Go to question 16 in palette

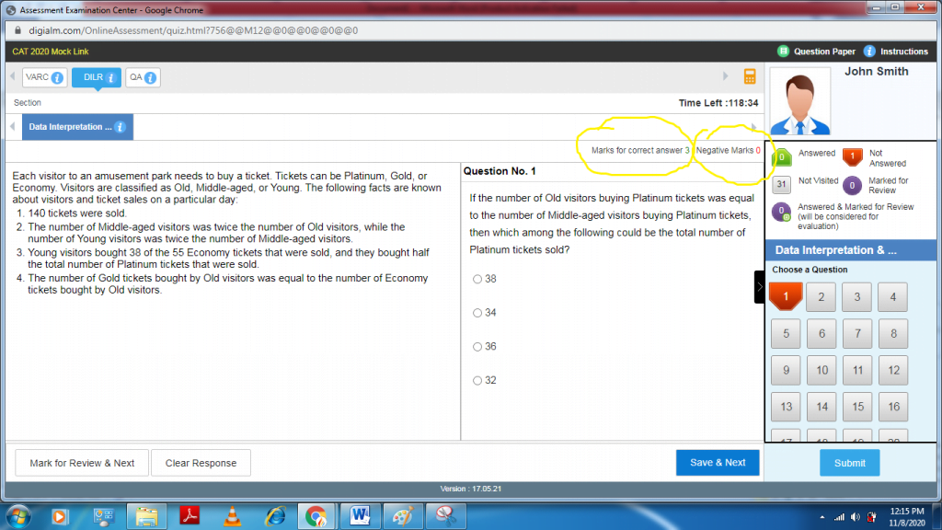coord(894,407)
